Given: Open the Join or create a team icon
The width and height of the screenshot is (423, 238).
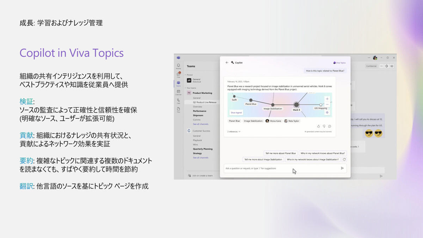Looking at the screenshot, I should point(189,175).
